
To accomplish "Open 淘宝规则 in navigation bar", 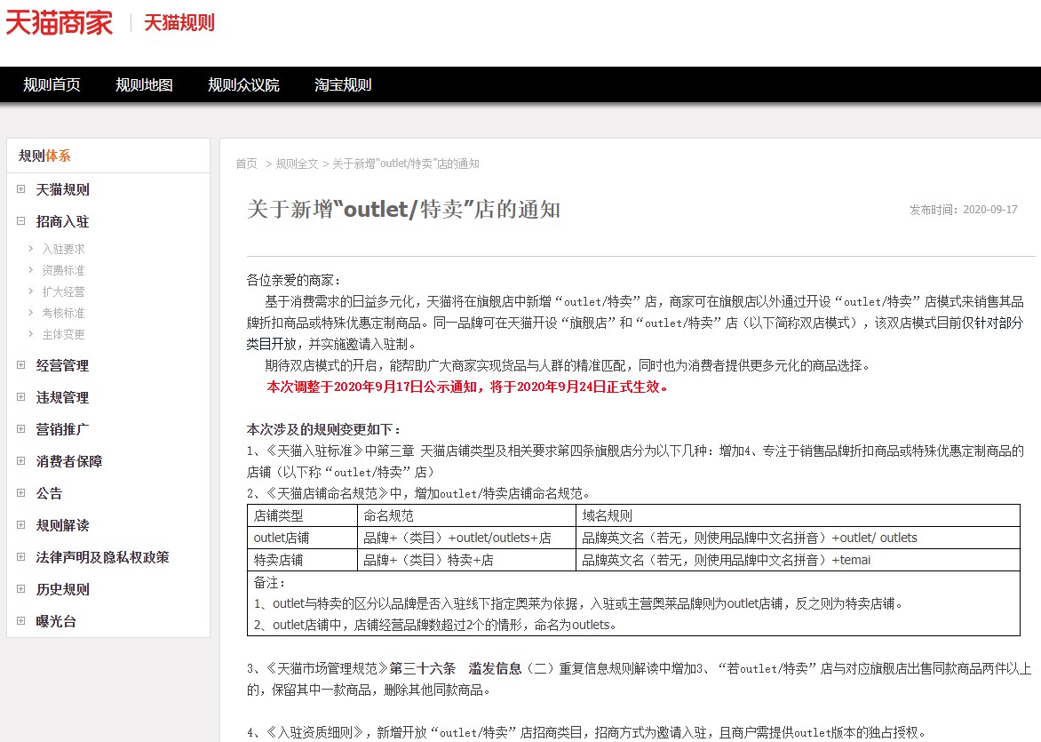I will 343,85.
